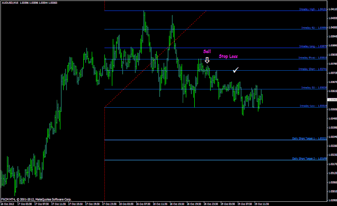Click the 17 Oct 19:30 time axis label
The height and width of the screenshot is (206, 337).
pyautogui.click(x=92, y=204)
